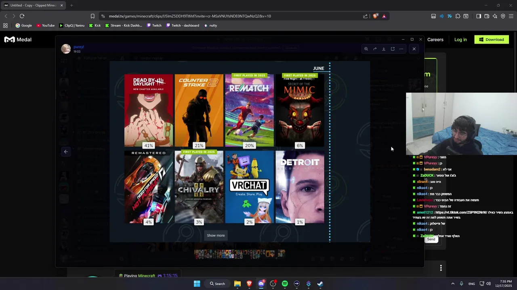Open the clip's three-dot more options
Image resolution: width=517 pixels, height=290 pixels.
[x=401, y=49]
